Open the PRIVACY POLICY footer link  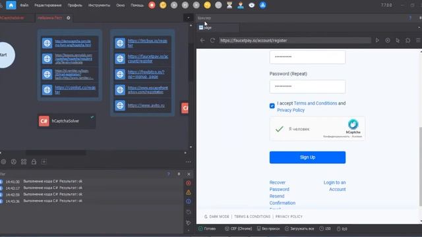point(289,217)
